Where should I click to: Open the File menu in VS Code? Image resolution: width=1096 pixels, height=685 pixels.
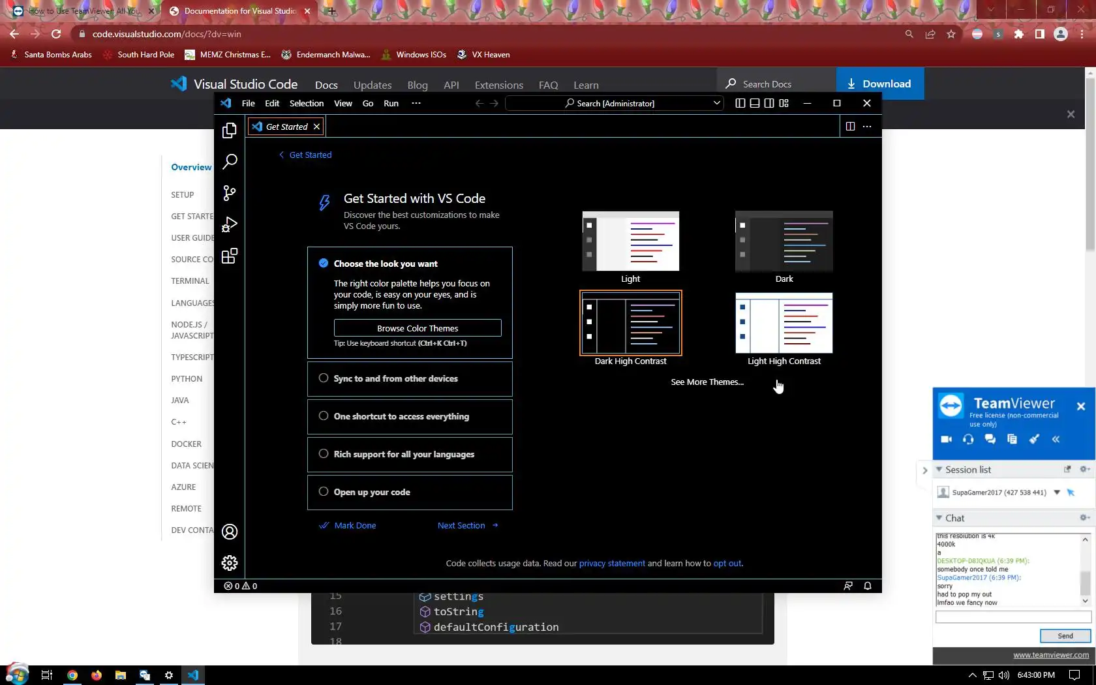tap(249, 103)
